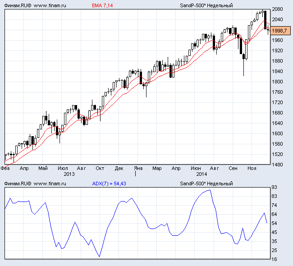Open the www.finam.ru link above the price chart
Image resolution: width=293 pixels, height=266 pixels.
coord(50,5)
